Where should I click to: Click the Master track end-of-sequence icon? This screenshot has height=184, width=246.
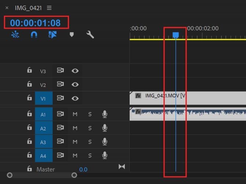pos(122,167)
